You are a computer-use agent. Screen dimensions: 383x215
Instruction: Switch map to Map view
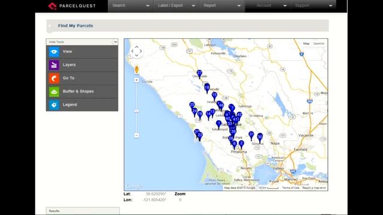point(306,44)
